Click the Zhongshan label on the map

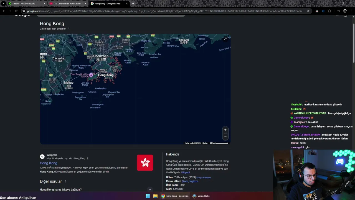coord(59,59)
